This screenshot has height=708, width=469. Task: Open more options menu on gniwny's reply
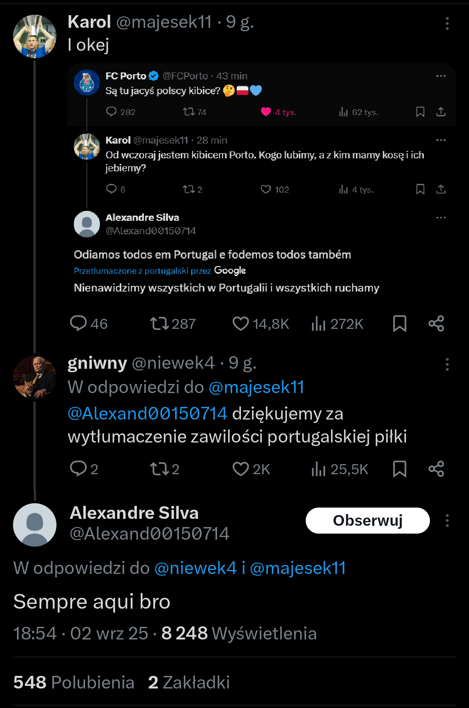click(447, 364)
